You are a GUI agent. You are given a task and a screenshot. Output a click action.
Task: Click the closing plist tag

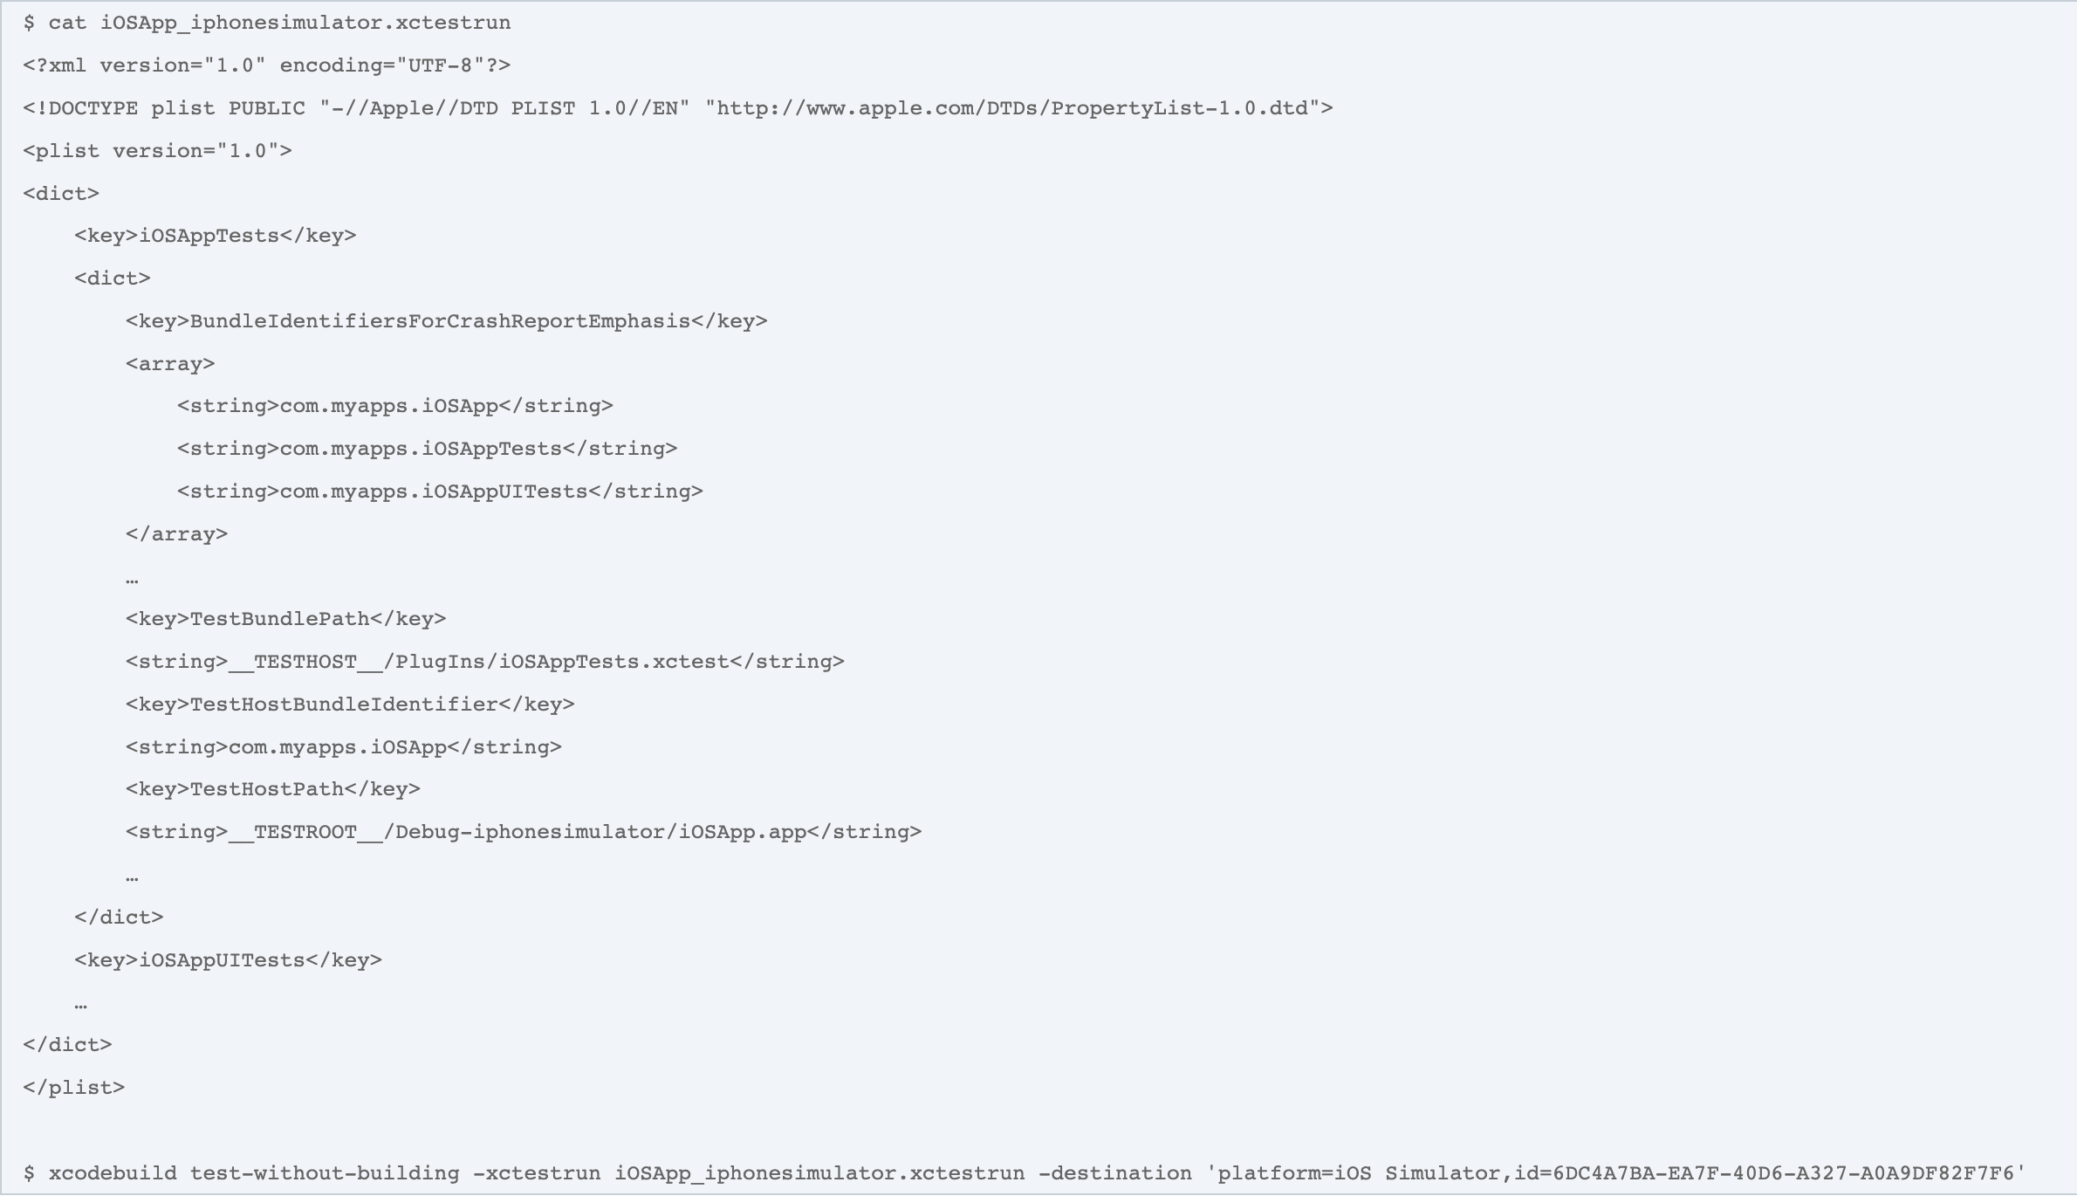click(74, 1088)
